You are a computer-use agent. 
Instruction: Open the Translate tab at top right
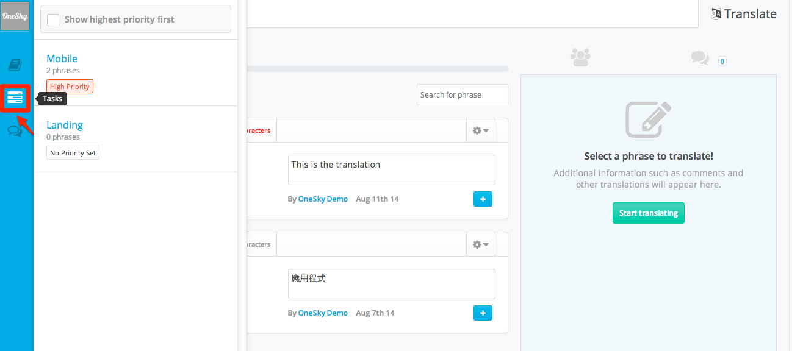744,14
